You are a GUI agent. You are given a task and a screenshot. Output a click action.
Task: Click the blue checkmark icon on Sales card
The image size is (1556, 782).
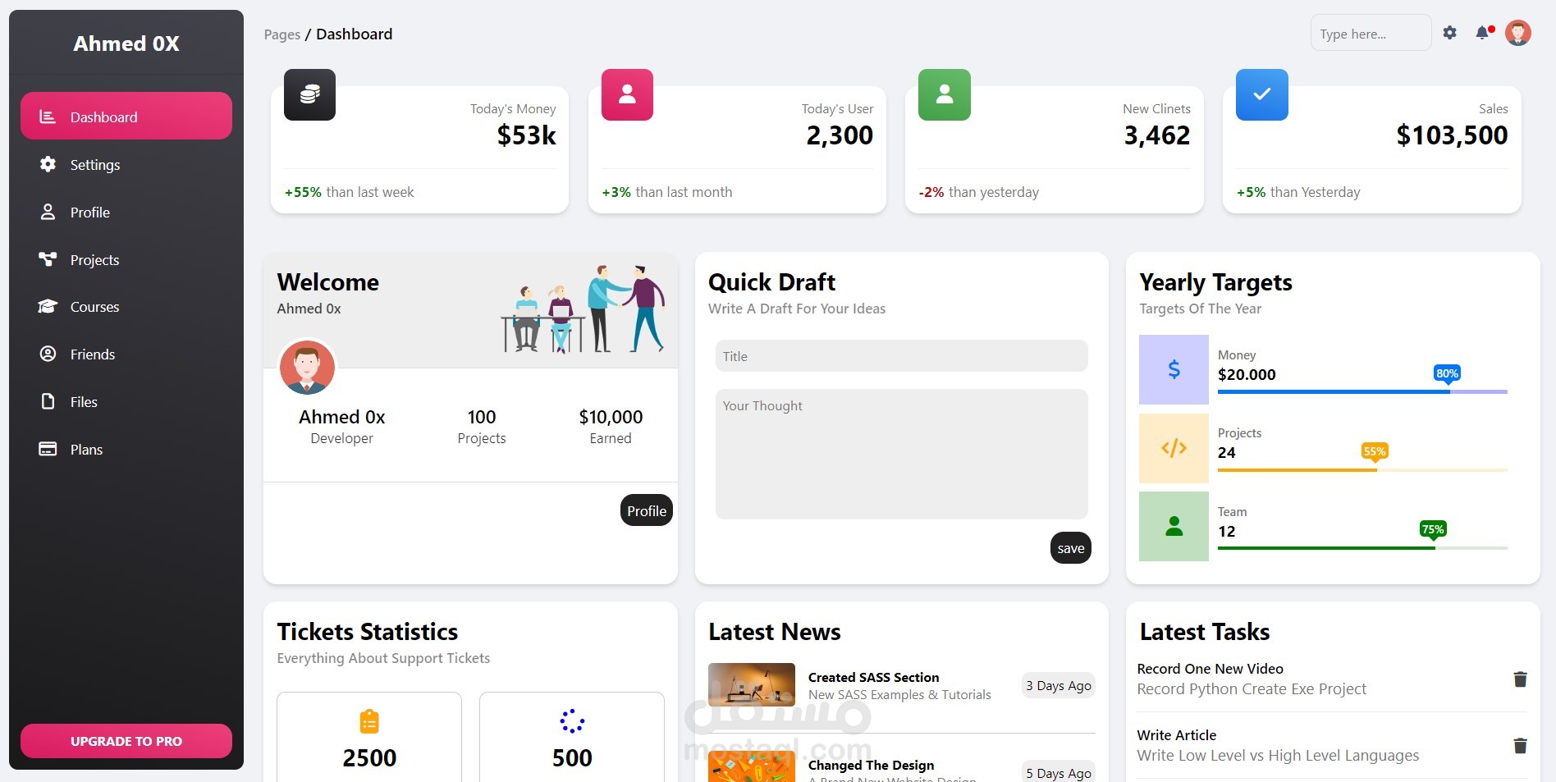click(1262, 94)
